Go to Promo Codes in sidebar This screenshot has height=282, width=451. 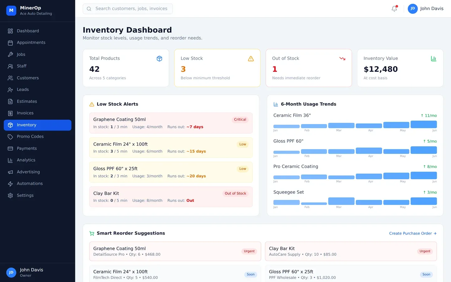point(30,137)
